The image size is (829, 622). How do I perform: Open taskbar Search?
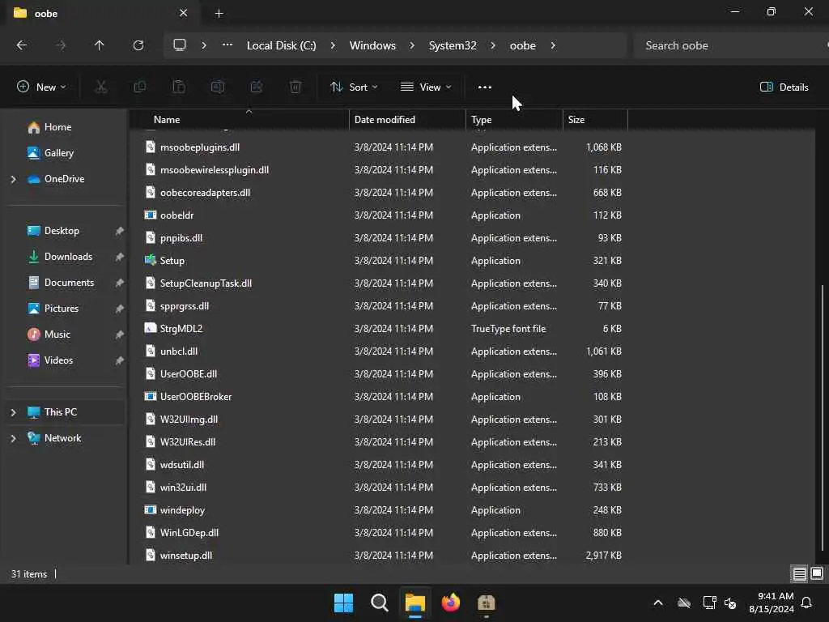click(380, 603)
